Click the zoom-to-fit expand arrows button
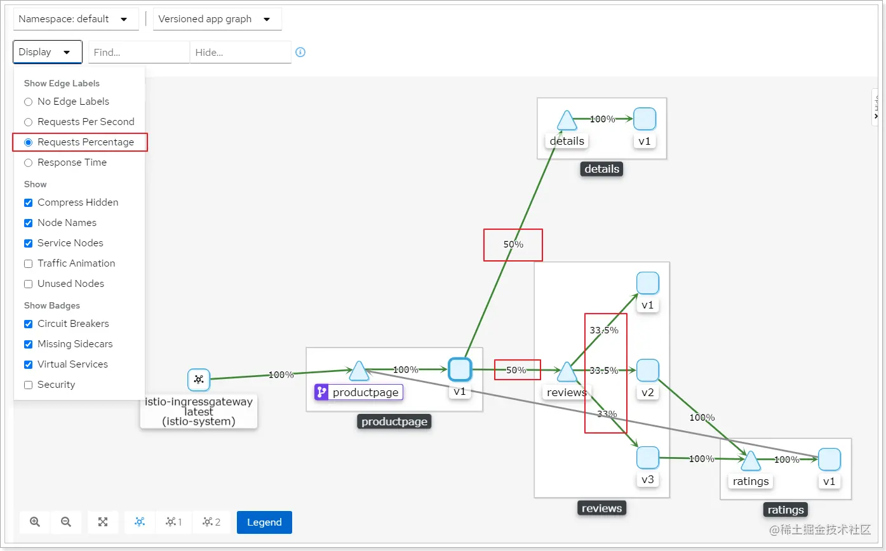Screen dimensions: 886x551 pos(103,522)
